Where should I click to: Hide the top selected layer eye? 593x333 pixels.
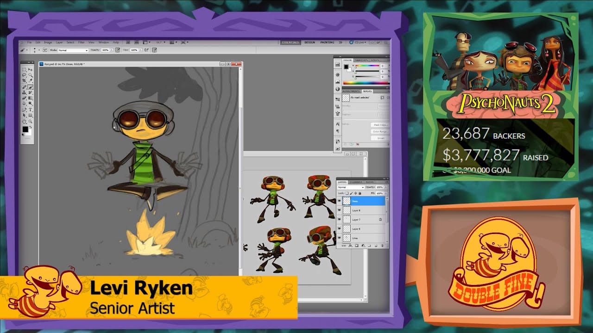[x=339, y=201]
